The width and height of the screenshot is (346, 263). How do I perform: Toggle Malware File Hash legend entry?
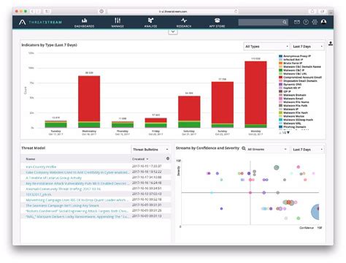(x=293, y=113)
